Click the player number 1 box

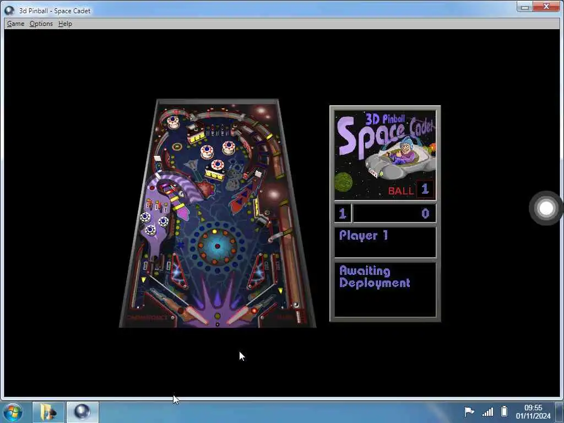point(343,214)
